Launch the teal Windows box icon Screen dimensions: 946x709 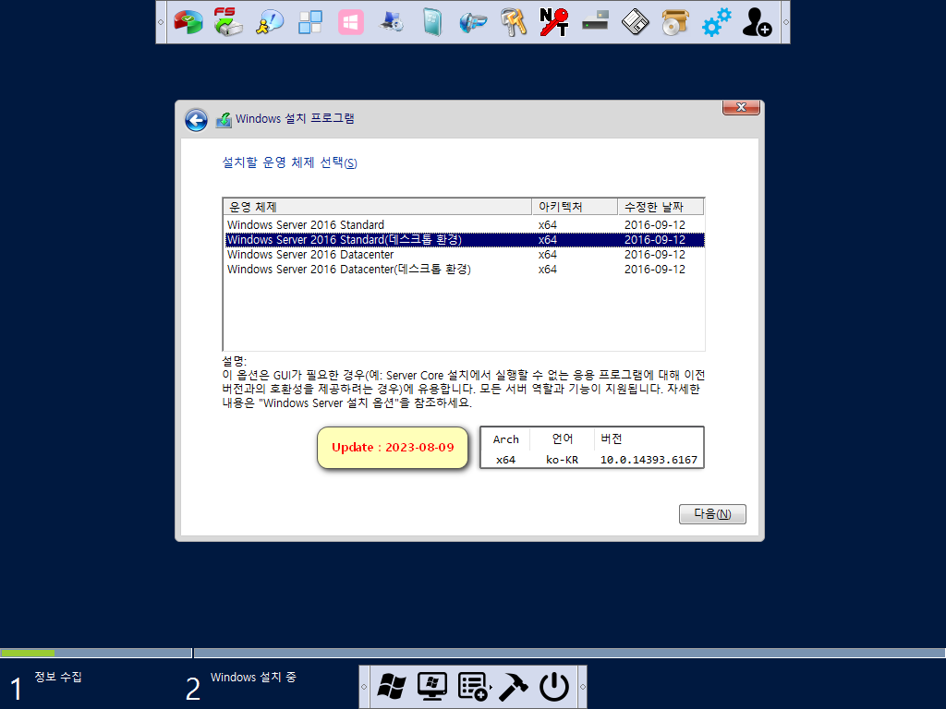coord(432,22)
